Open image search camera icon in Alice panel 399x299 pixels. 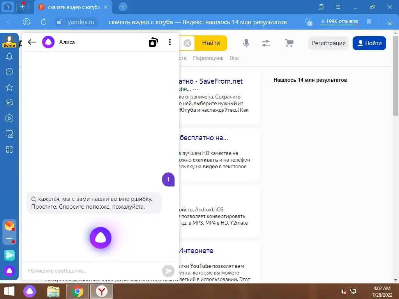(153, 42)
